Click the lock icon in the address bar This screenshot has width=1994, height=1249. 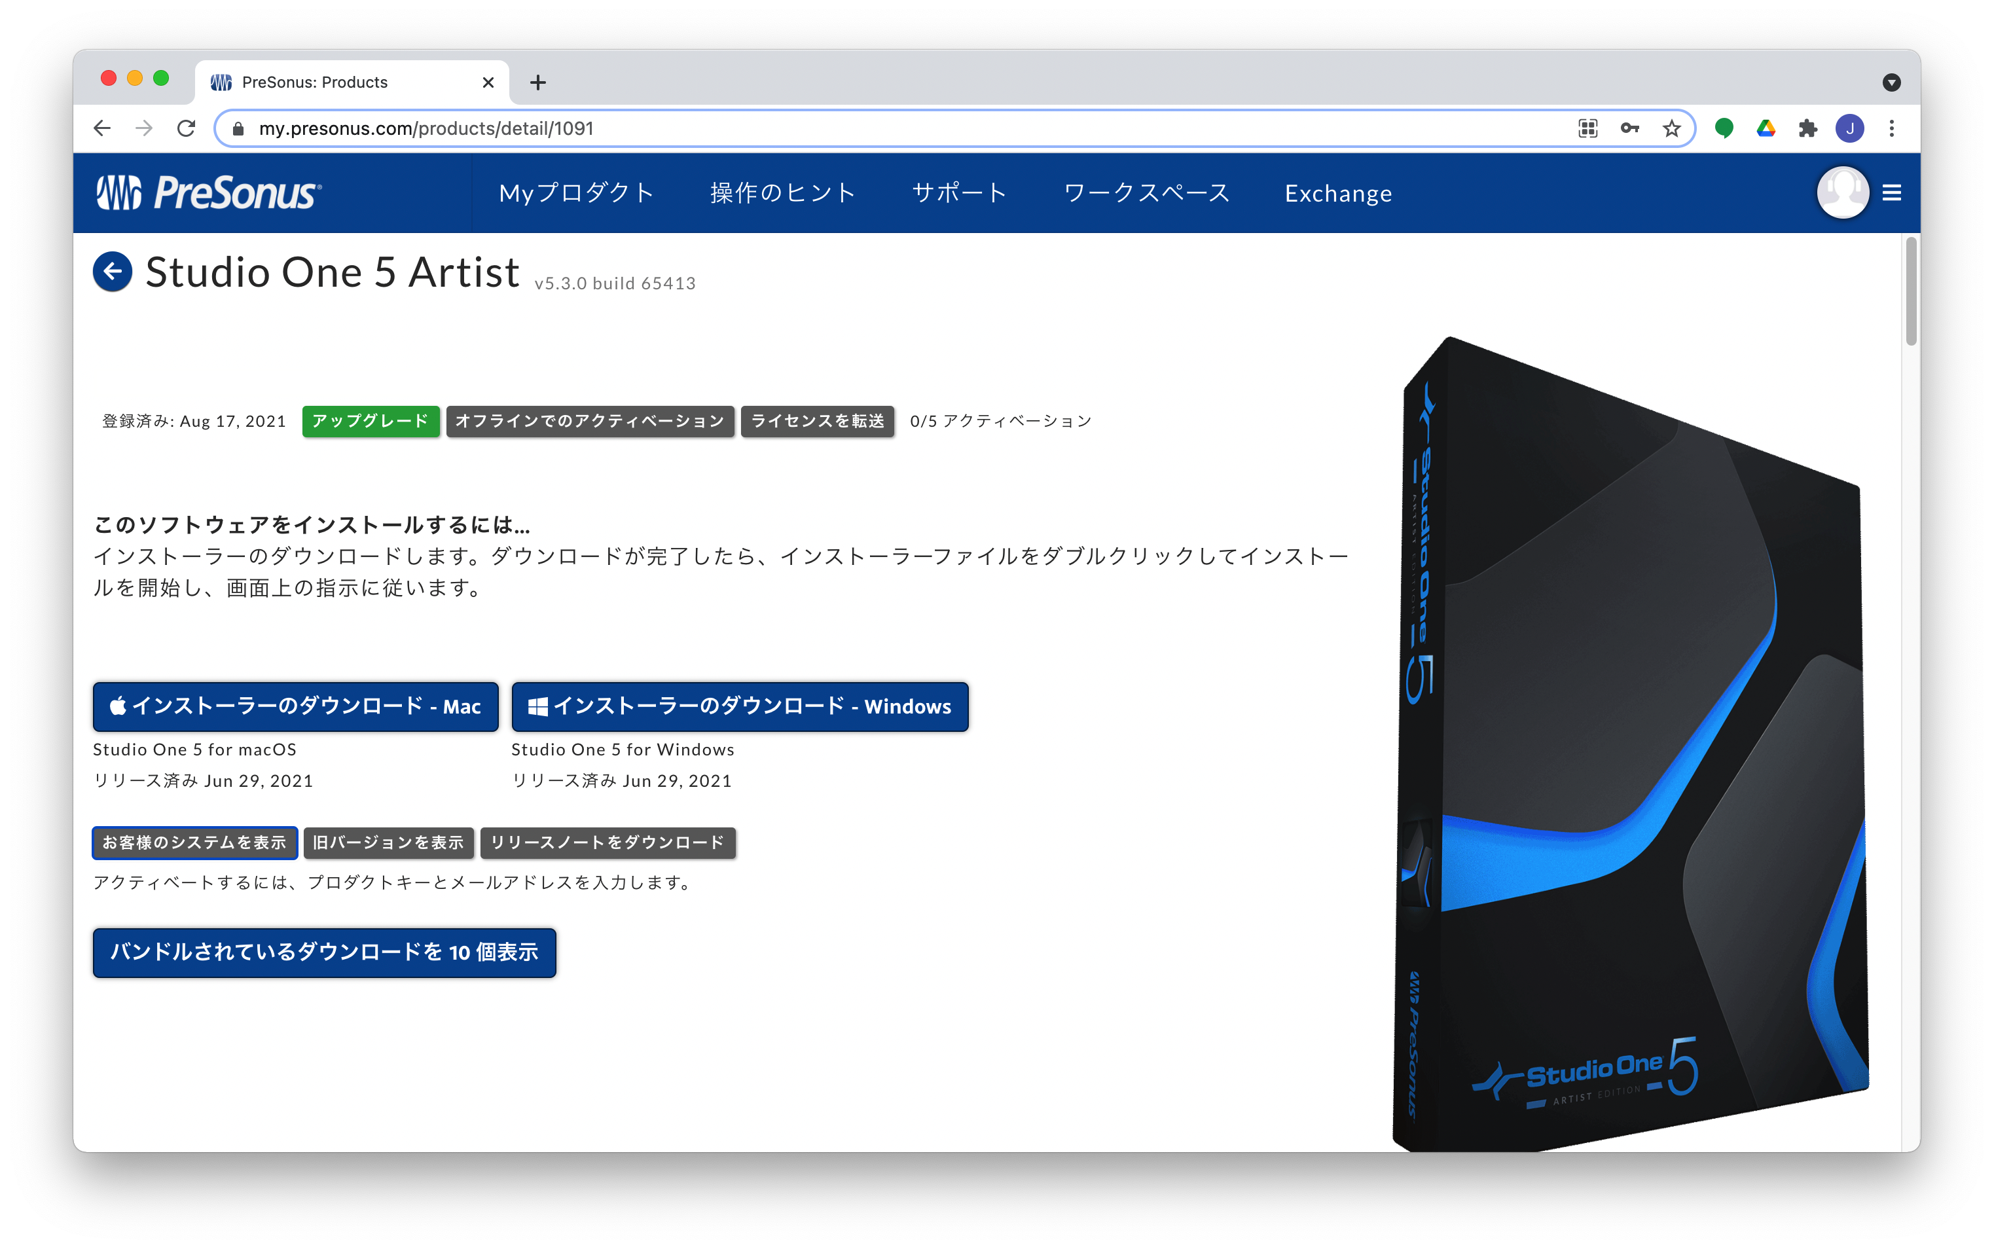click(x=239, y=129)
